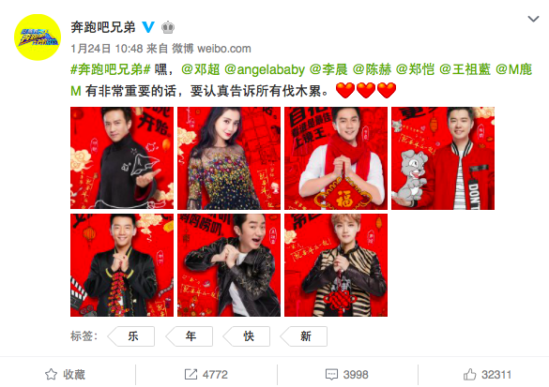The height and width of the screenshot is (387, 549).
Task: Select the 乐 tag
Action: tap(131, 336)
